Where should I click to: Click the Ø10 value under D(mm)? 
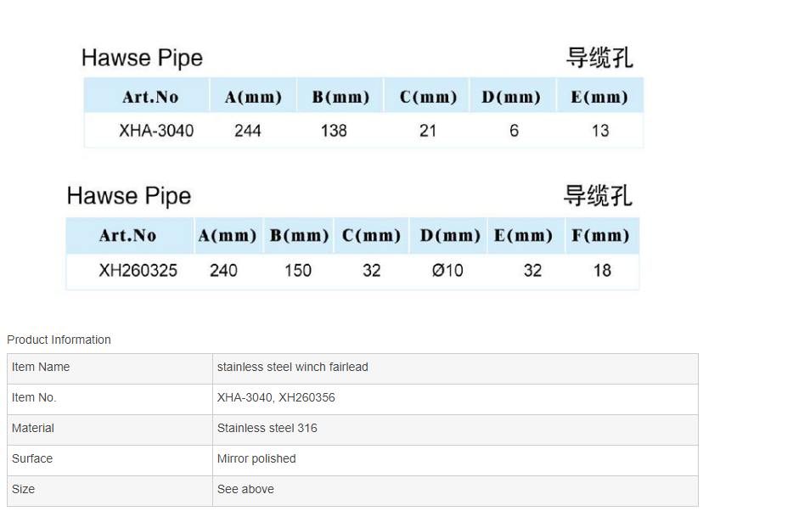point(447,271)
